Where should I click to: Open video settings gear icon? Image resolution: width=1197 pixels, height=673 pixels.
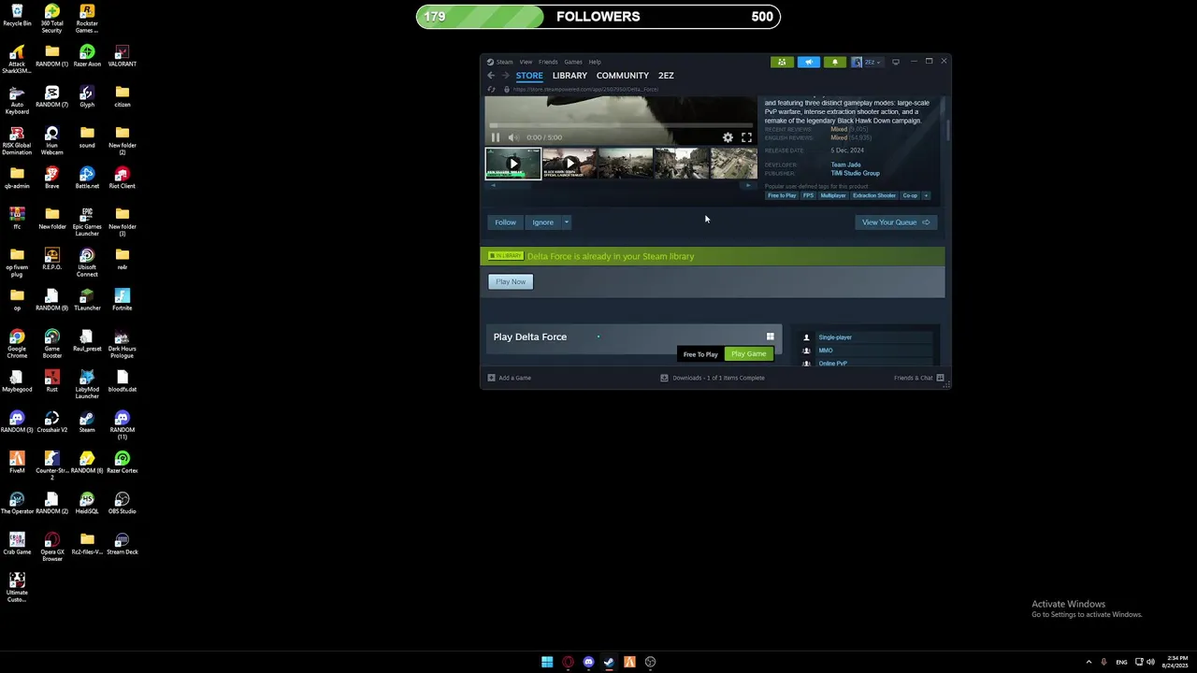tap(728, 137)
